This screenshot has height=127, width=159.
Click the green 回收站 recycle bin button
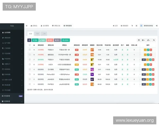(65, 40)
